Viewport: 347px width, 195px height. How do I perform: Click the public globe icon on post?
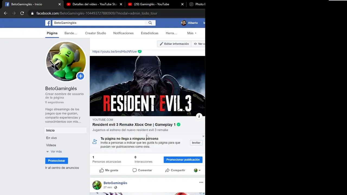click(115, 187)
